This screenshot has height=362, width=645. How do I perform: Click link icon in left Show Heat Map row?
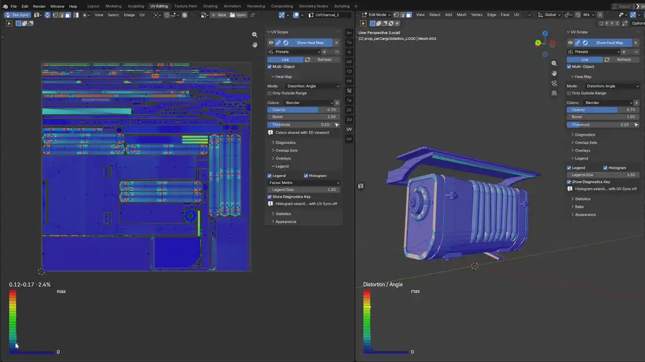point(278,43)
